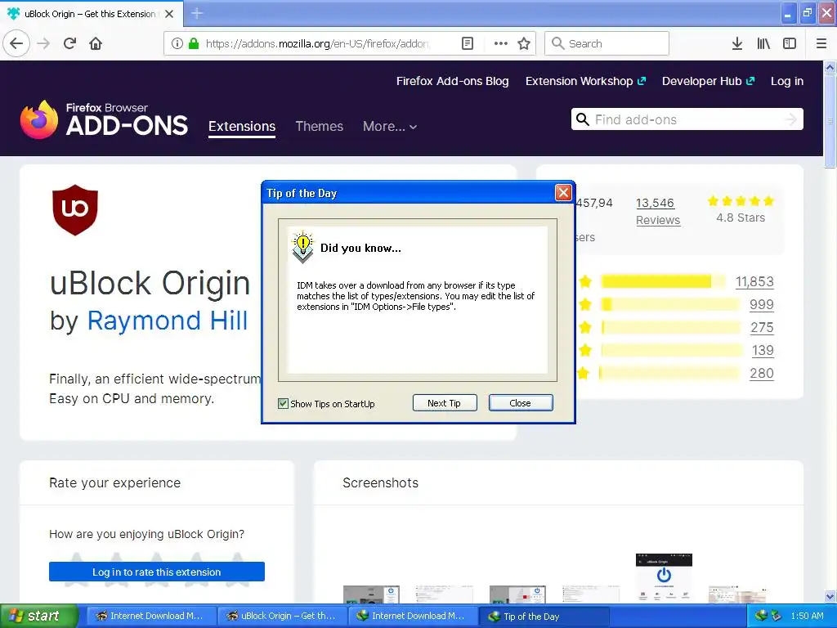
Task: Open the first screenshot thumbnail
Action: pos(371,594)
